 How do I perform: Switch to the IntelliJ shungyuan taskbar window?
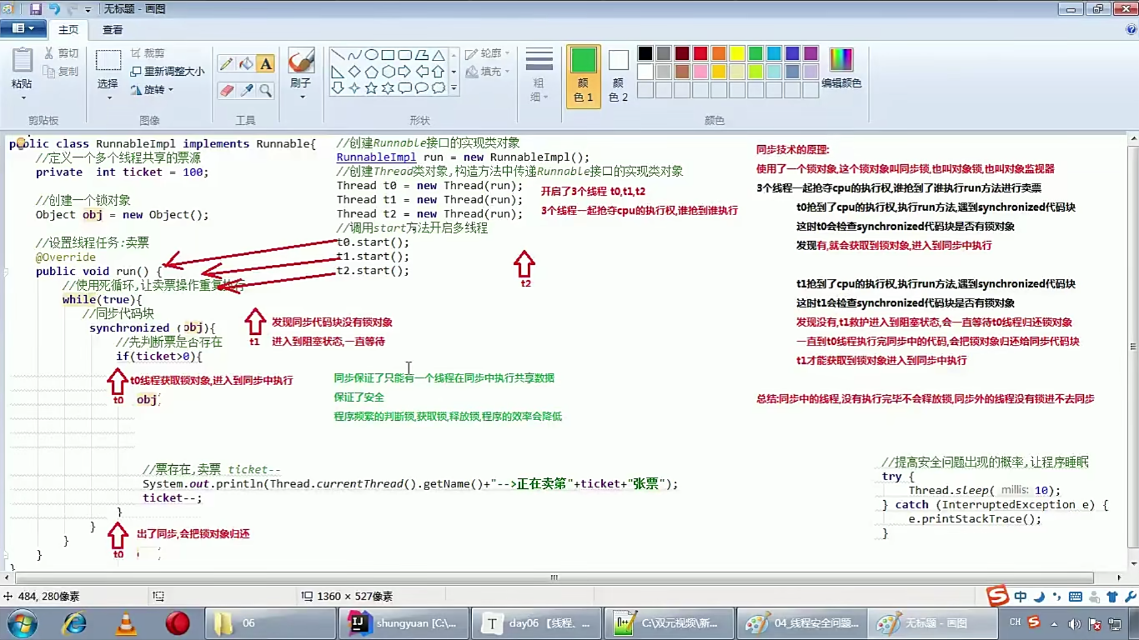(403, 623)
